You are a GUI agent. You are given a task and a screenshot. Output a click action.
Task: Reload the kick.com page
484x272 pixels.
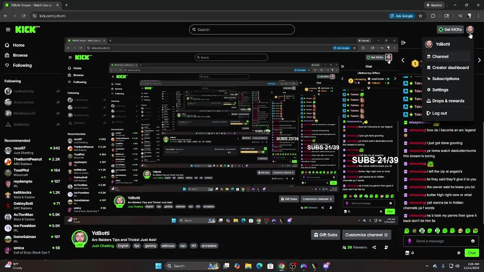coord(23,16)
